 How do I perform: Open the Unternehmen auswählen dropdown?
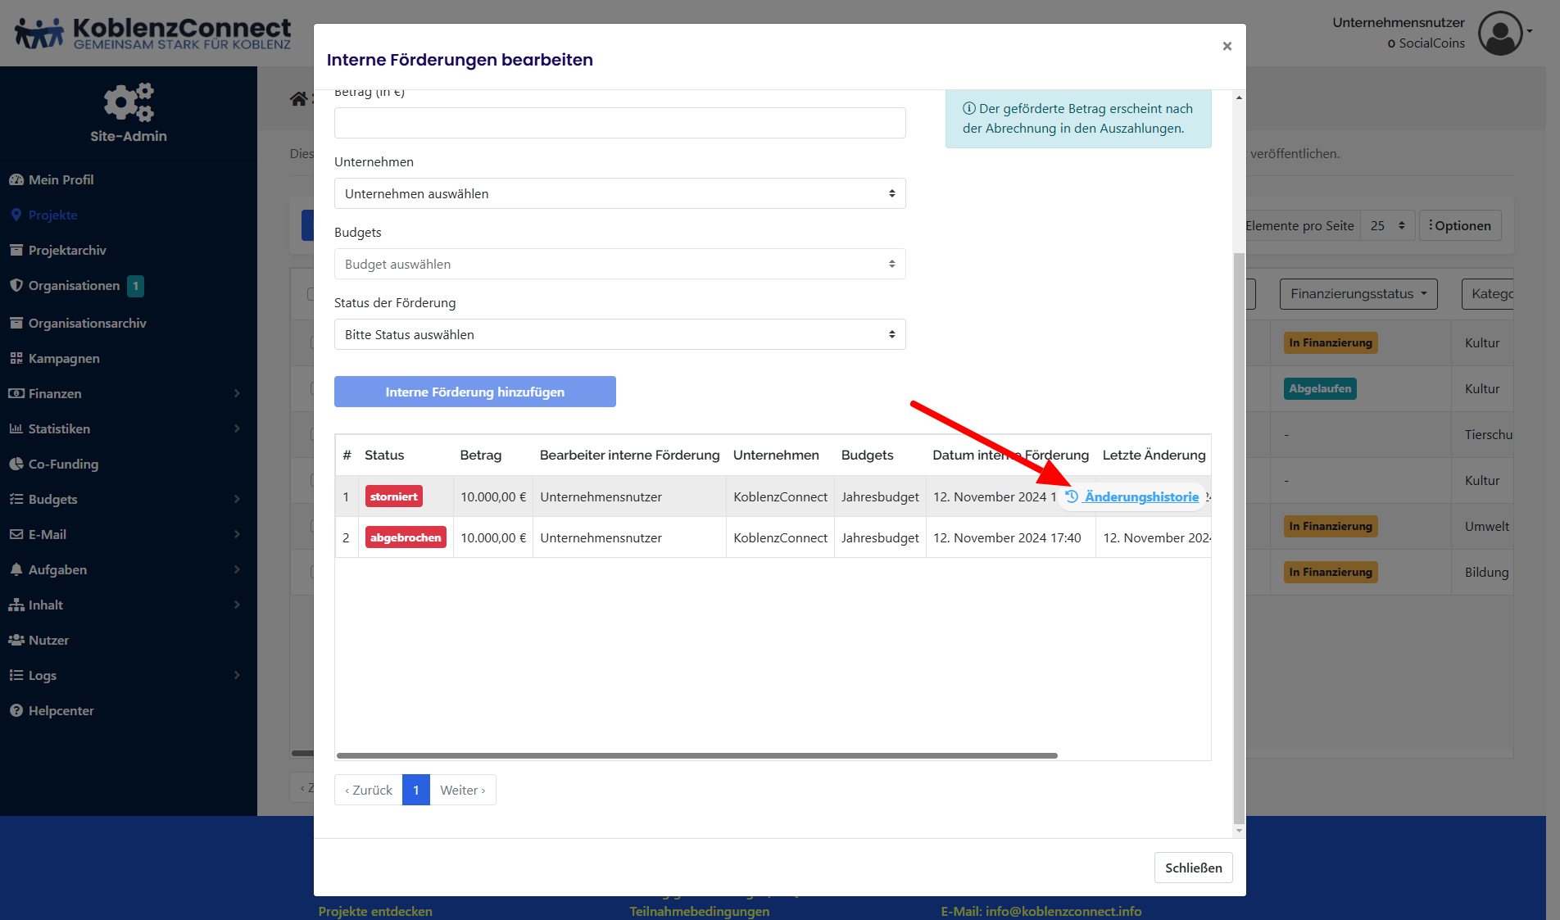point(619,193)
